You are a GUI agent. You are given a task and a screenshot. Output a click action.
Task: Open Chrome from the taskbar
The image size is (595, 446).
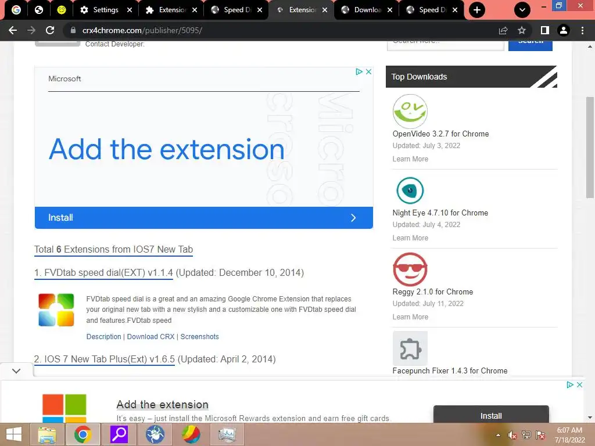(x=83, y=434)
